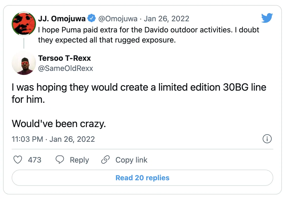
Task: Click the Jan 26, 2022 date in the parent tweet
Action: coord(167,18)
